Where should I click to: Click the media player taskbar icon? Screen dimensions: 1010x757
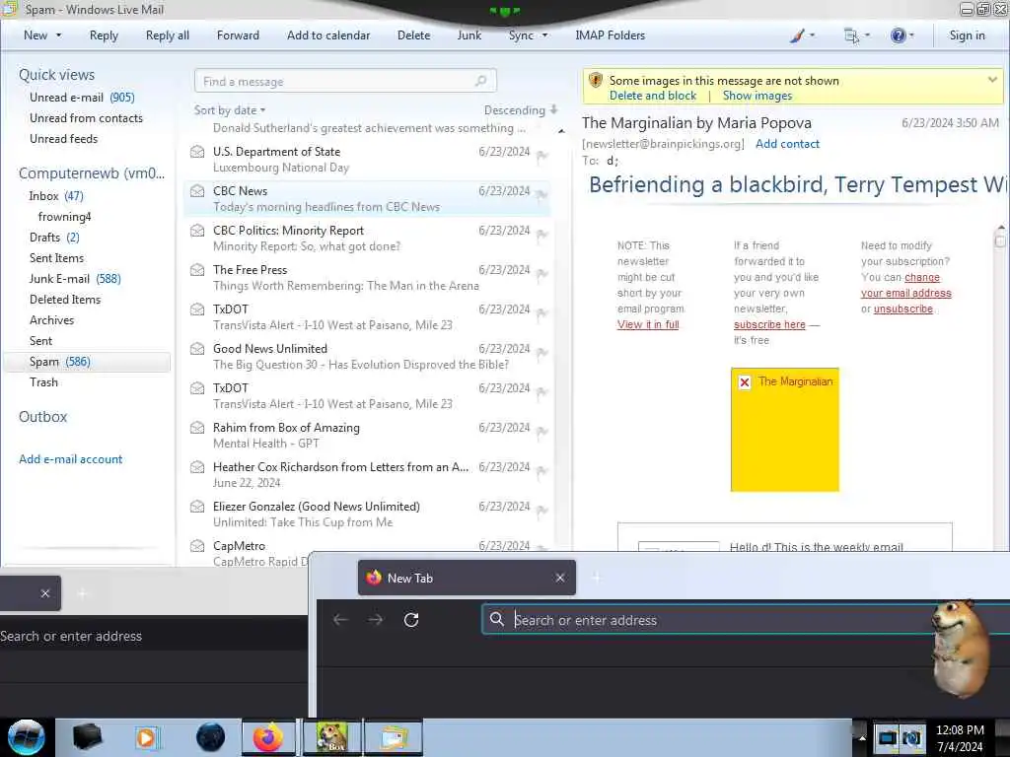146,737
